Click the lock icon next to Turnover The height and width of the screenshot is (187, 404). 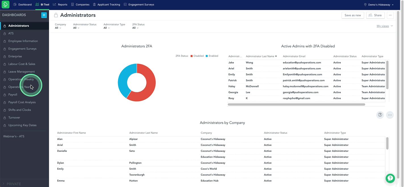[5, 118]
